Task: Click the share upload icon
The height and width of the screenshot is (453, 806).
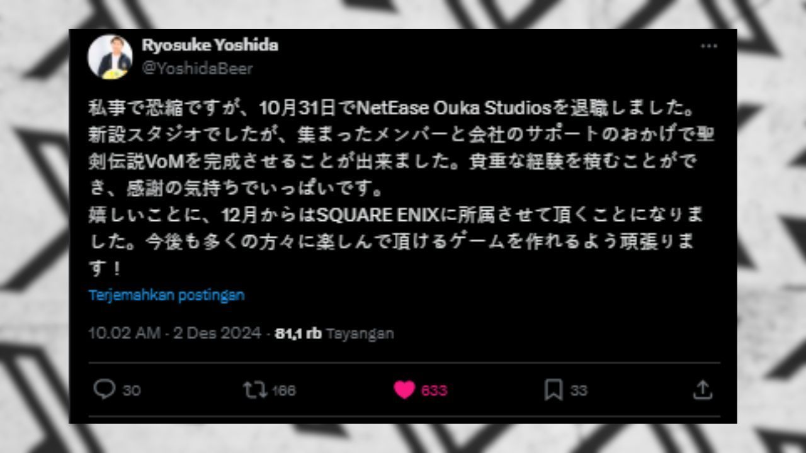Action: tap(701, 389)
